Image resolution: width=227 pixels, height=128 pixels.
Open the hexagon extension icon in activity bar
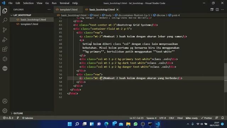click(x=5, y=59)
